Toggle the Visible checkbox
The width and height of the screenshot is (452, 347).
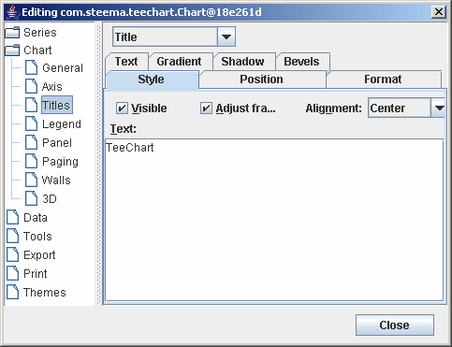[x=122, y=108]
